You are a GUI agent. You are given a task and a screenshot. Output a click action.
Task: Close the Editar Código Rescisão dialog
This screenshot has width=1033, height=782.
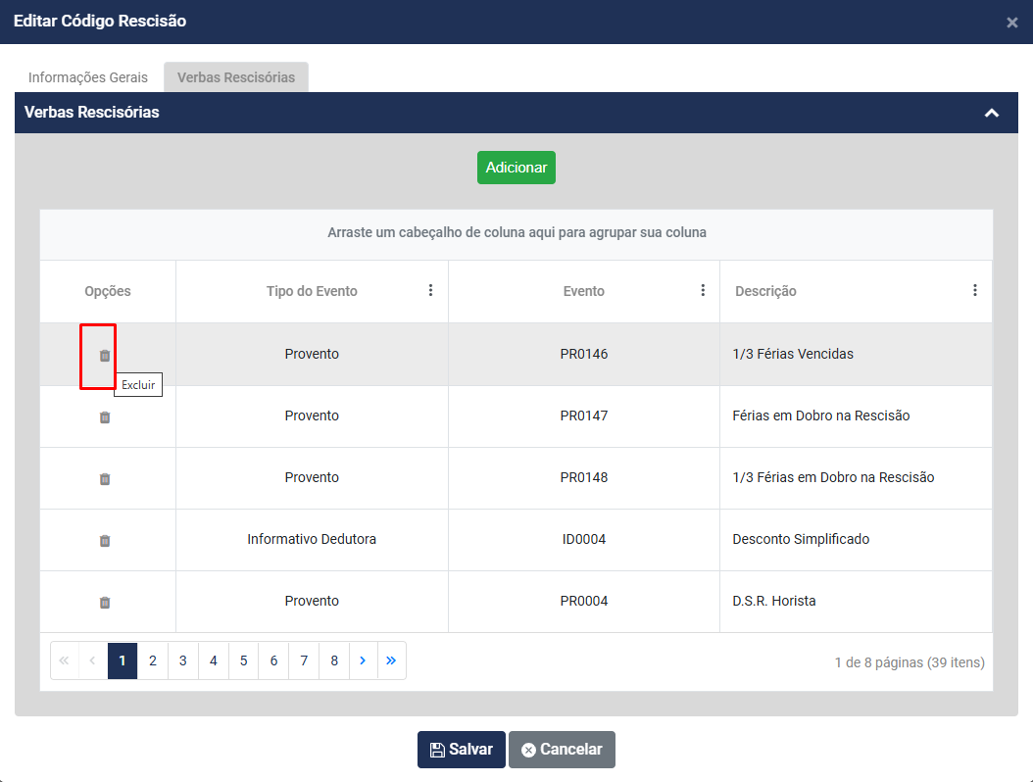(x=1011, y=23)
